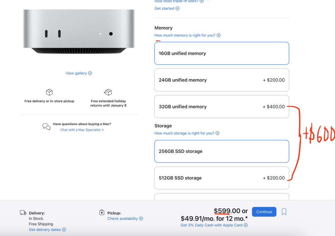
Task: Select 16GB unified memory option
Action: [x=222, y=53]
